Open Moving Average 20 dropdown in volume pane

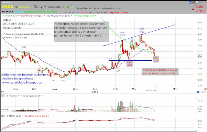(41, 96)
